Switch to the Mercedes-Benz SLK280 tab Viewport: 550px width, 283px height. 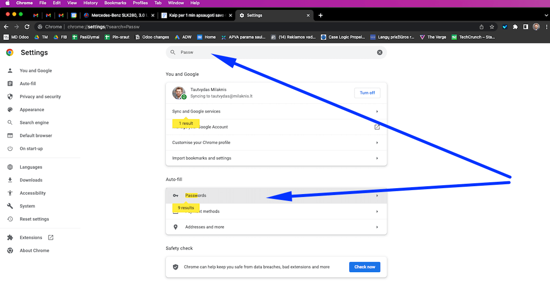pyautogui.click(x=119, y=15)
